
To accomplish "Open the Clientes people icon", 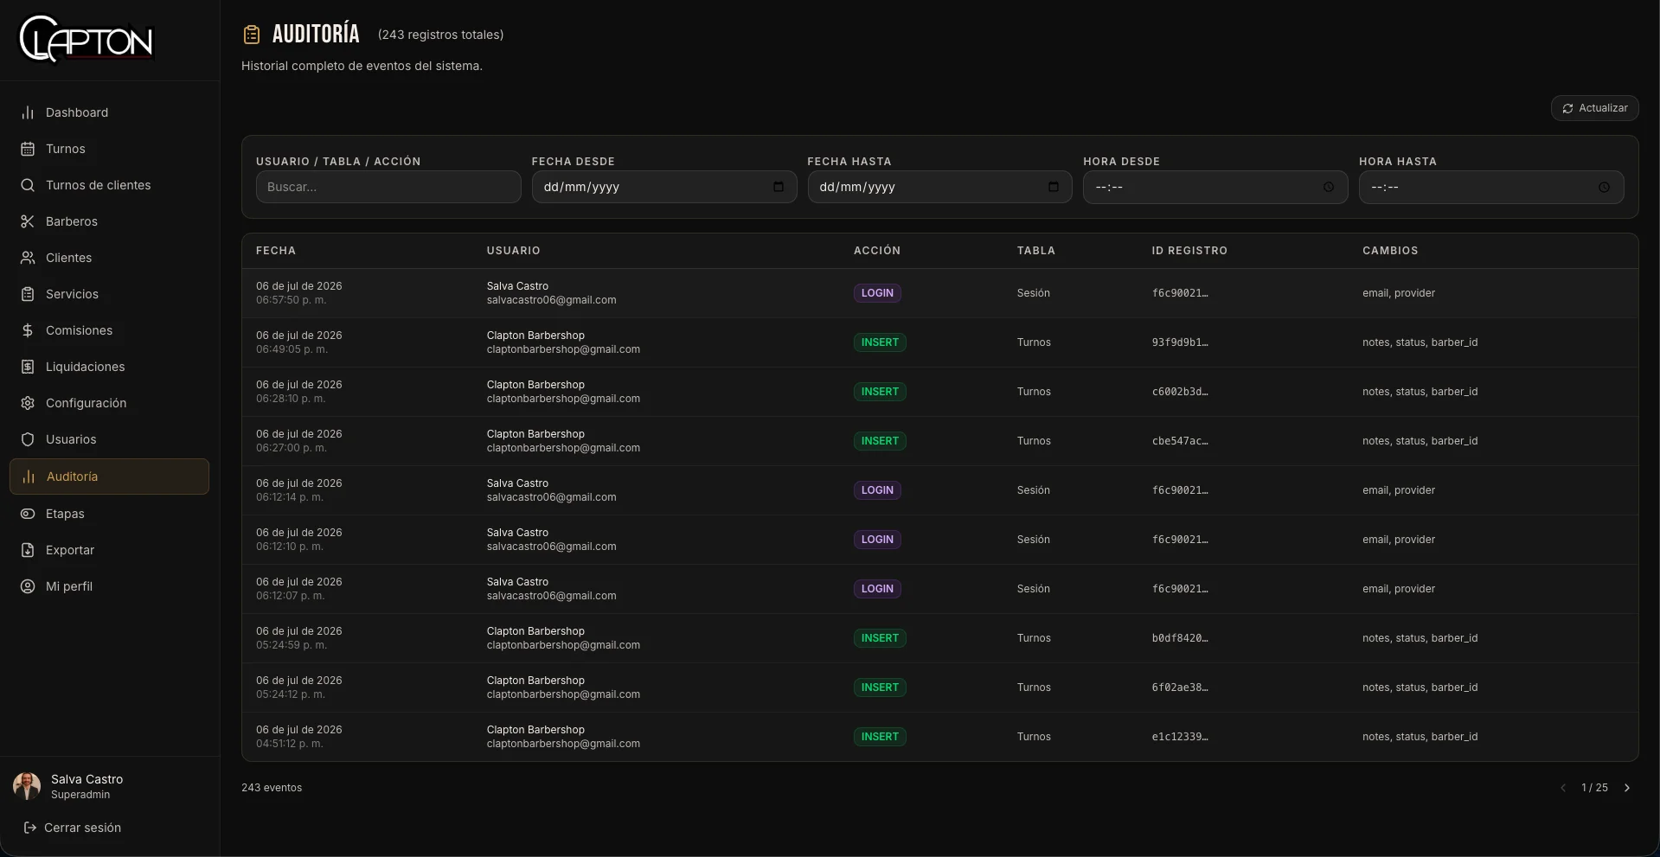I will (28, 258).
